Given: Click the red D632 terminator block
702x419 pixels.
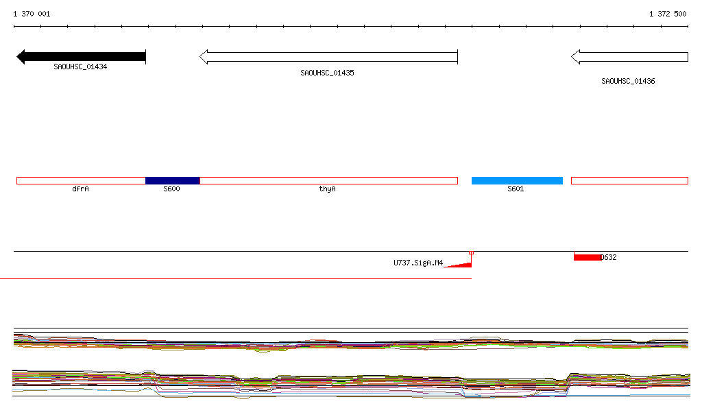Looking at the screenshot, I should point(588,257).
